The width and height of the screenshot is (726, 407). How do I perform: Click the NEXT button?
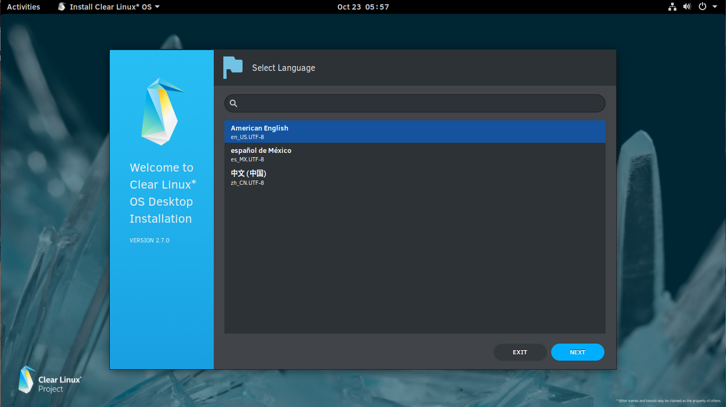point(577,352)
